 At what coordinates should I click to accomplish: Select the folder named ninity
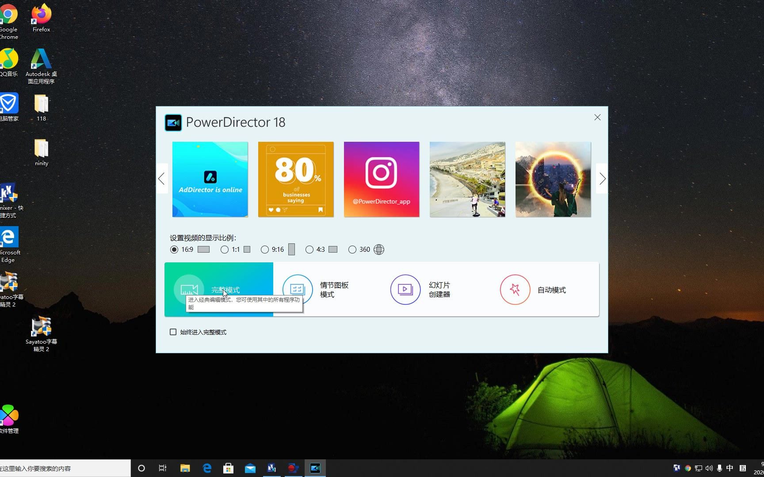pyautogui.click(x=41, y=152)
